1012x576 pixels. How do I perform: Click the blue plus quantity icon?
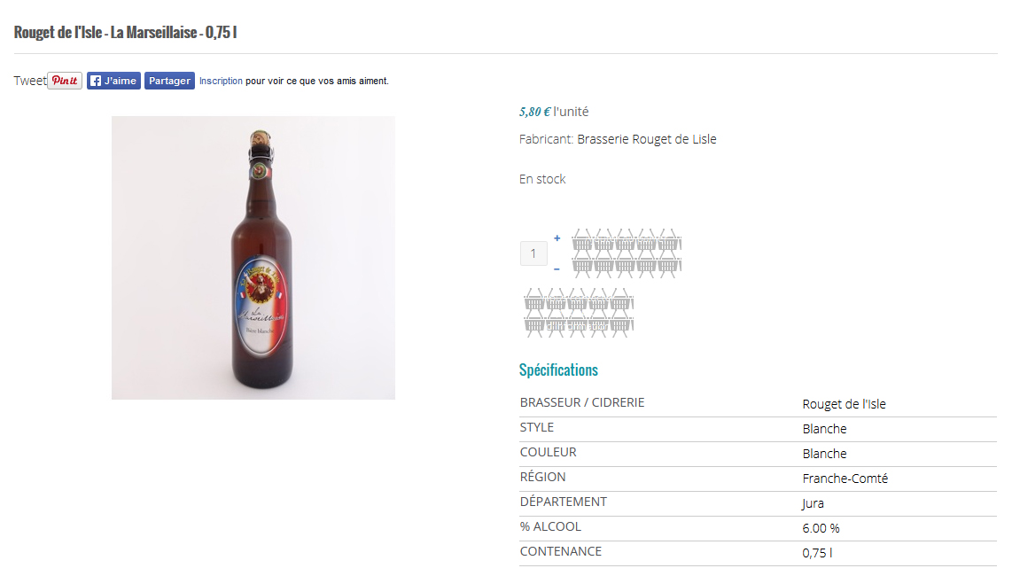coord(557,238)
